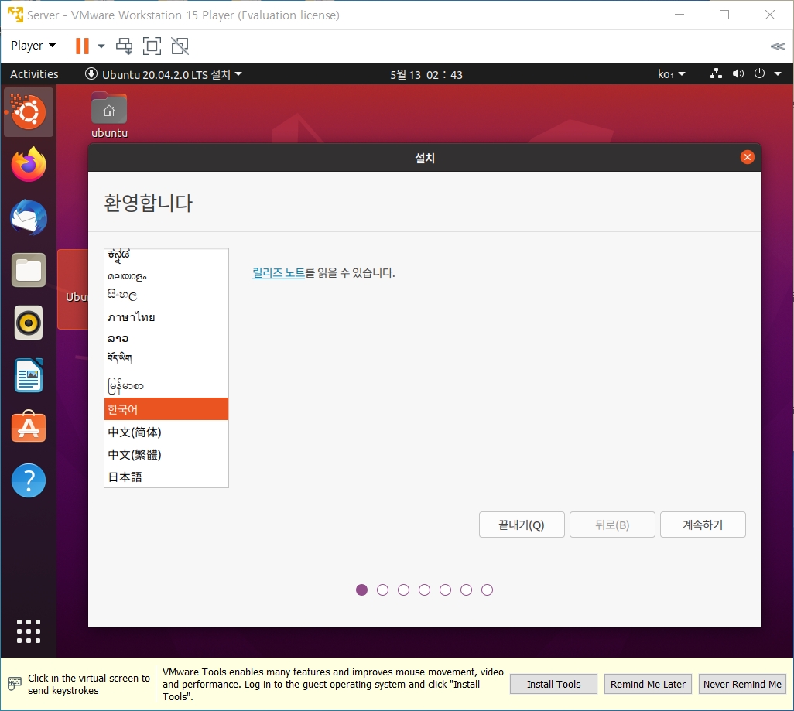Close the 설치 installer window
The image size is (794, 711).
point(747,158)
